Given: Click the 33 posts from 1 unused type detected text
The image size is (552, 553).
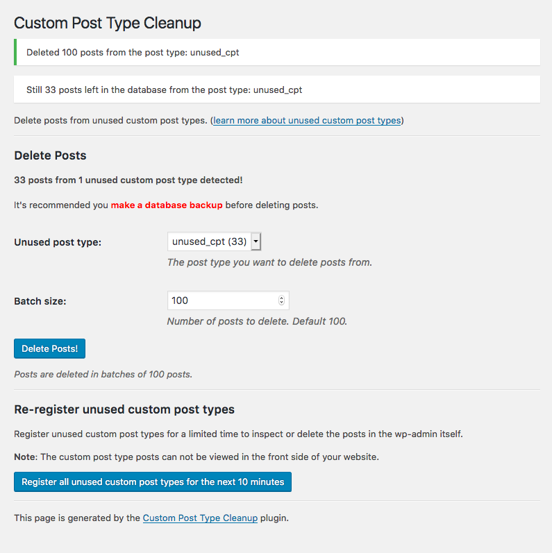Looking at the screenshot, I should click(128, 180).
